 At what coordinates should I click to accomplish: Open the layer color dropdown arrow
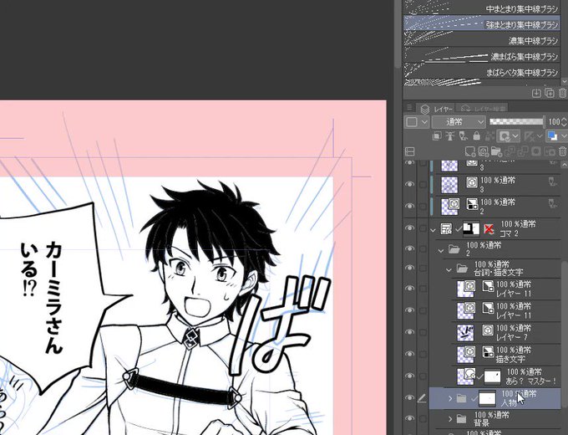564,136
